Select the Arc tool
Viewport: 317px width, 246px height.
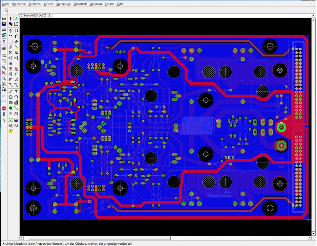point(16,97)
